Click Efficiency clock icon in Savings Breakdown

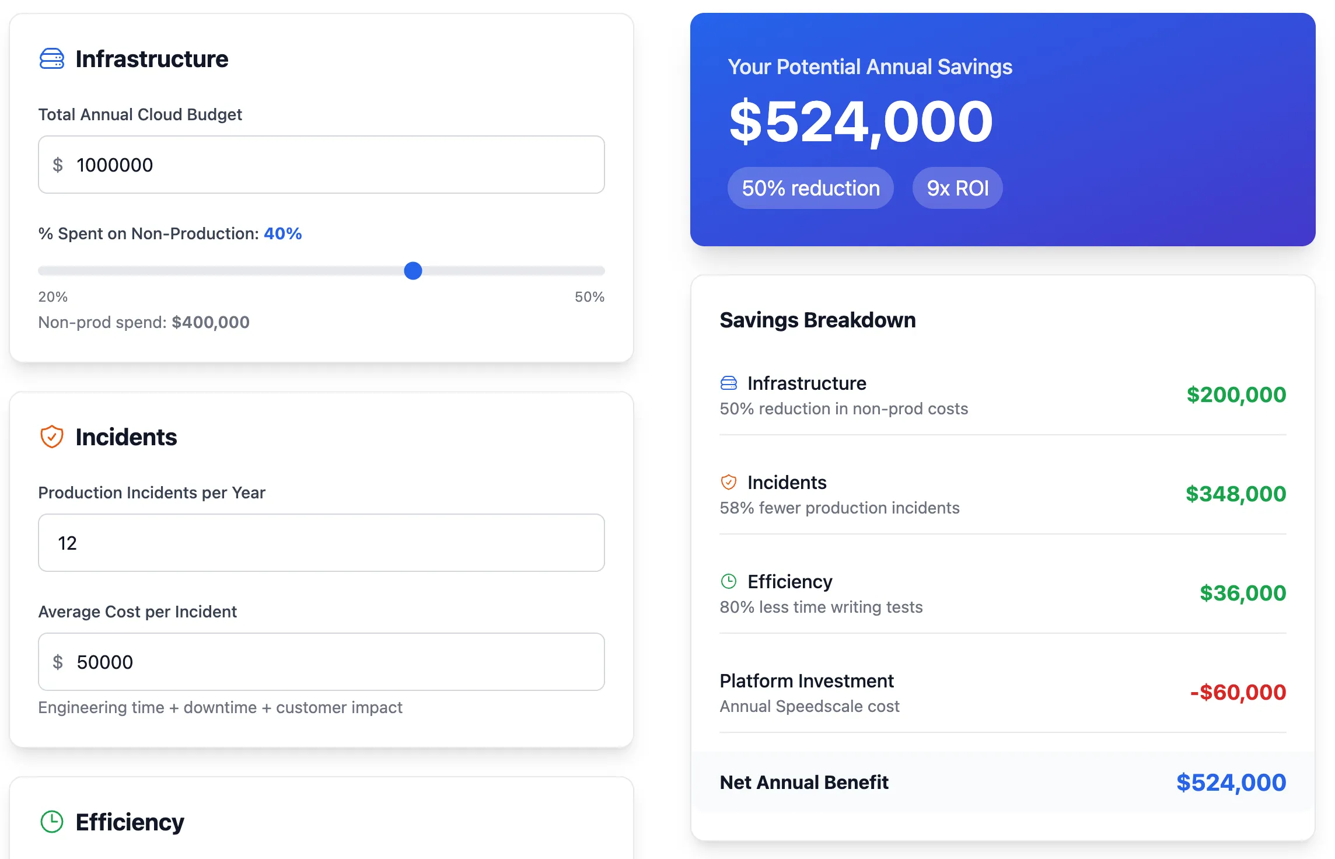click(x=728, y=581)
